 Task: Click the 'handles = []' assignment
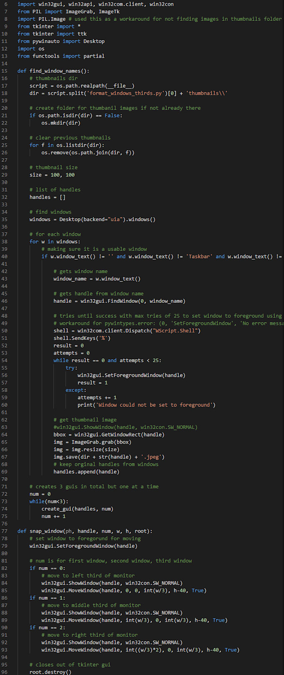(x=48, y=197)
